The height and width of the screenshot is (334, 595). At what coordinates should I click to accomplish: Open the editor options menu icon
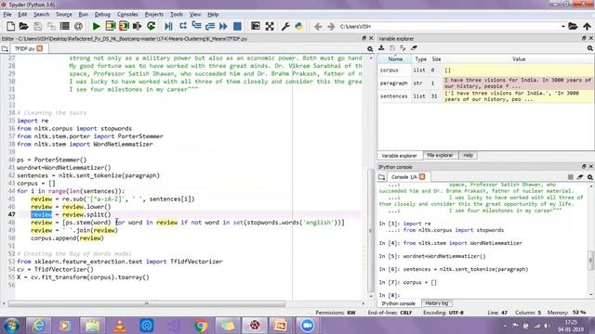pos(370,49)
